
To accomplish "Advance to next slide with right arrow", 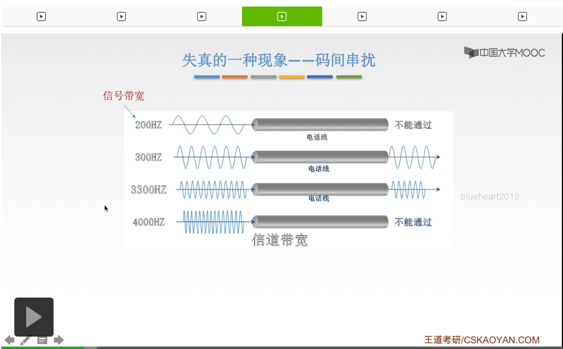I will pos(59,340).
